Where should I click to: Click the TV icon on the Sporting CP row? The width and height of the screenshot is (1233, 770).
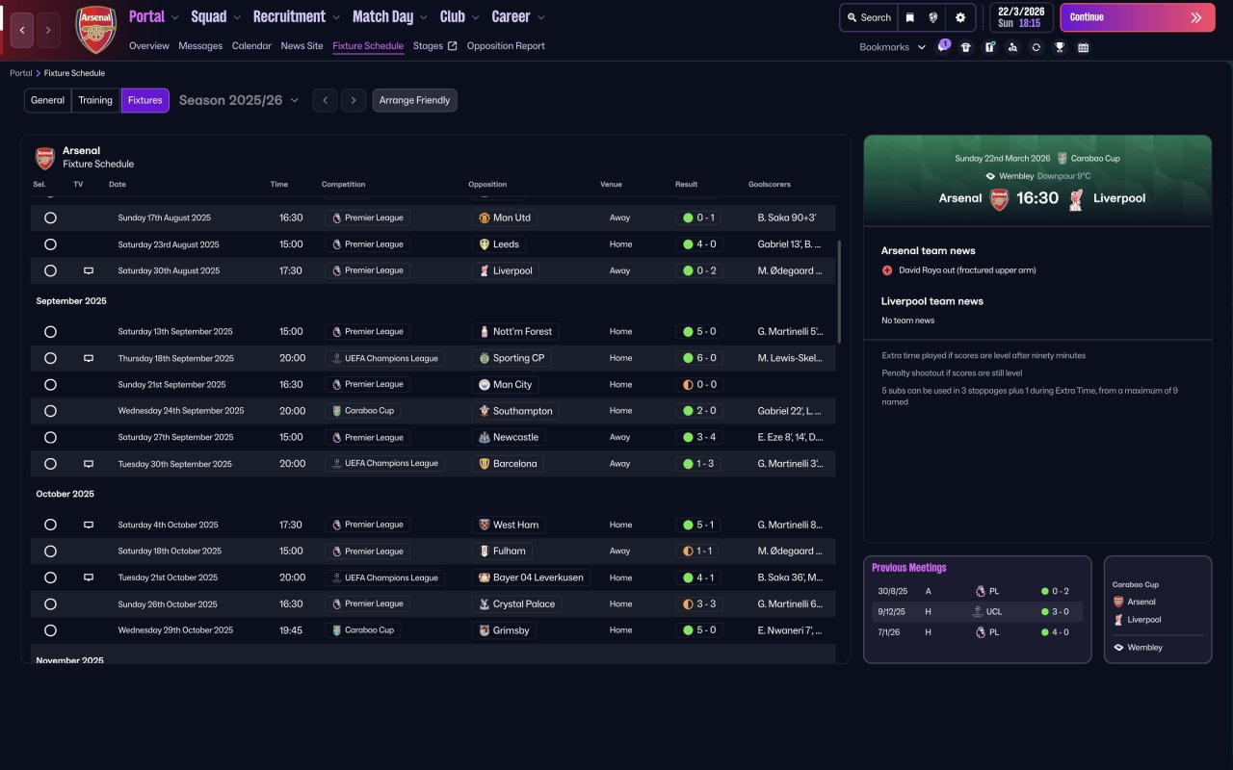point(89,358)
